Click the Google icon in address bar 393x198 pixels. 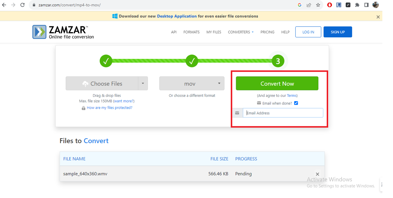300,5
